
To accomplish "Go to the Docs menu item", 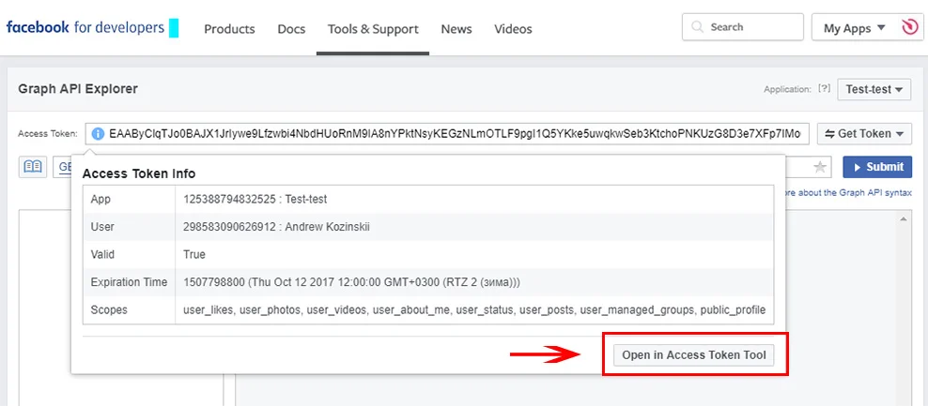I will 291,29.
